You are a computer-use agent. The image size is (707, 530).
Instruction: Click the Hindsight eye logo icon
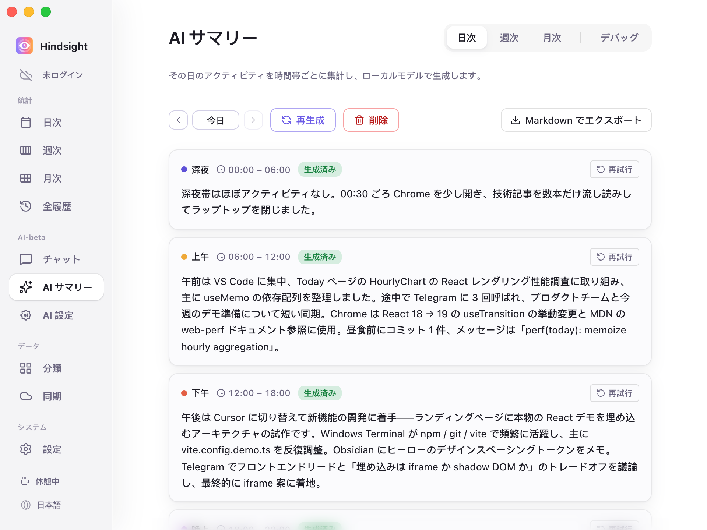click(24, 46)
